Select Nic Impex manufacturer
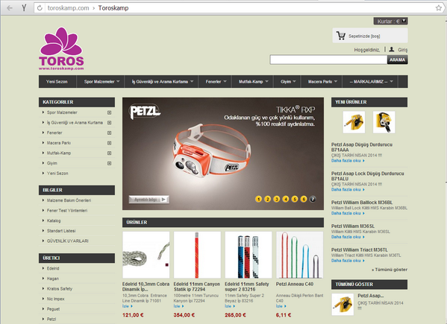Image resolution: width=447 pixels, height=324 pixels. (55, 299)
